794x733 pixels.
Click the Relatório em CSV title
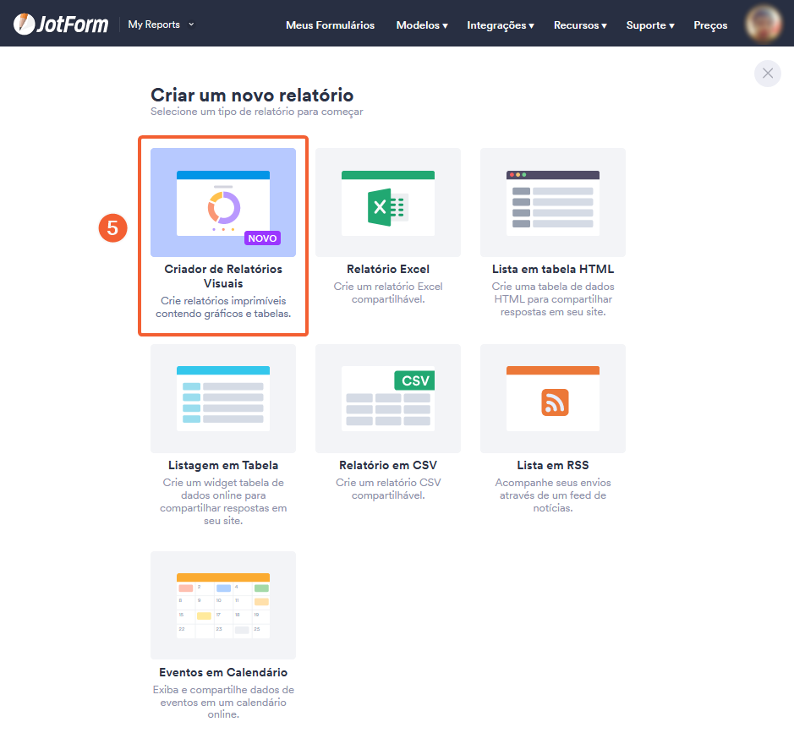point(388,465)
